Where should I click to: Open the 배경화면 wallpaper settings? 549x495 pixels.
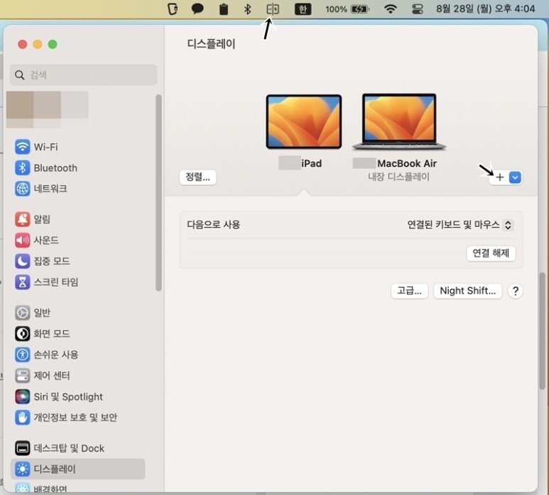click(x=41, y=488)
